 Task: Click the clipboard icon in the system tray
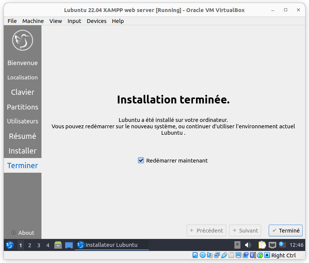click(261, 245)
